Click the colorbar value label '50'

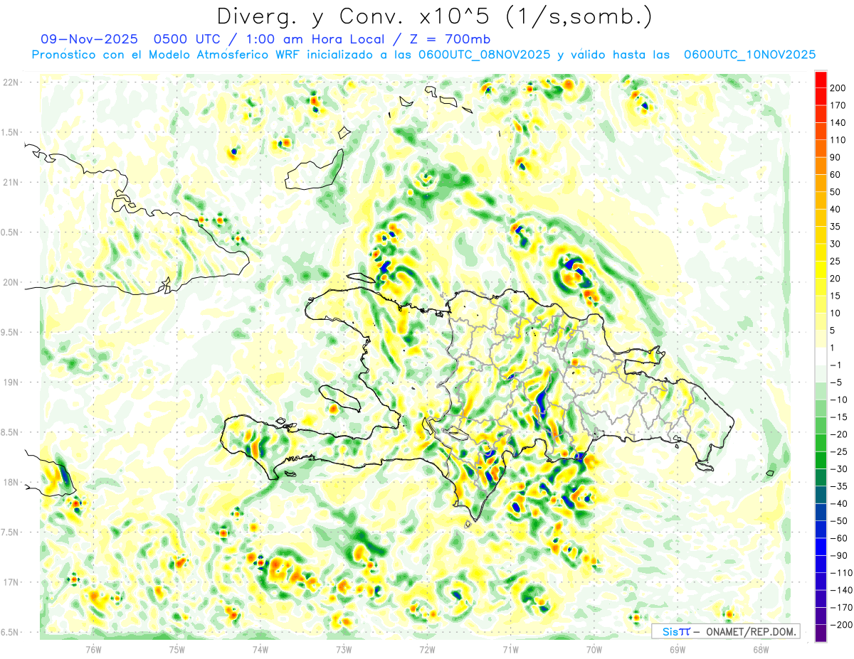(x=835, y=192)
